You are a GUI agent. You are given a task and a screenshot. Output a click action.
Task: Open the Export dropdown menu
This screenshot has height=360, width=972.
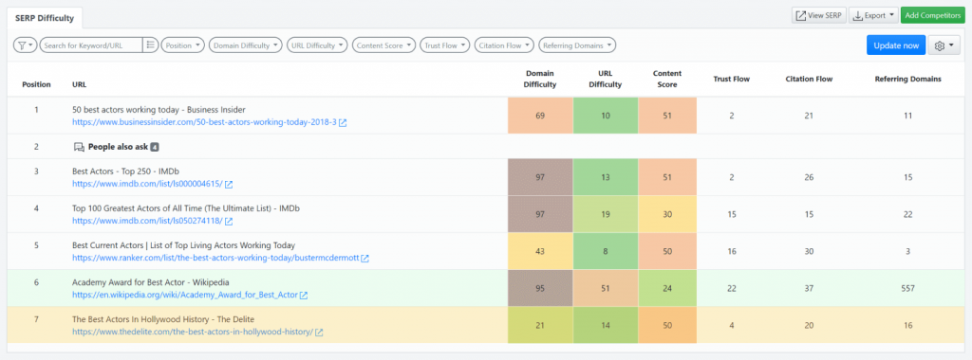point(873,15)
